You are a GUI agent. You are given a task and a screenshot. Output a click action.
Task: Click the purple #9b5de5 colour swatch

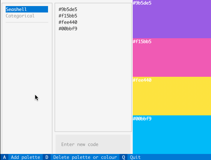(x=172, y=19)
